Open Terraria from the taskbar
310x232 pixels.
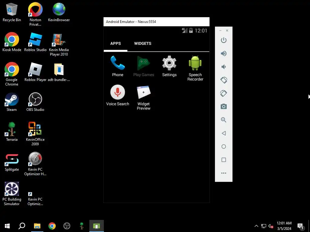81,226
